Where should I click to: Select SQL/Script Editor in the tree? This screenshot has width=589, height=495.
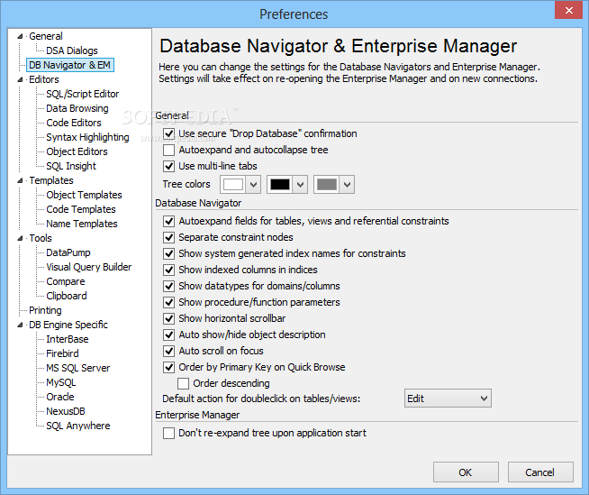pos(82,94)
